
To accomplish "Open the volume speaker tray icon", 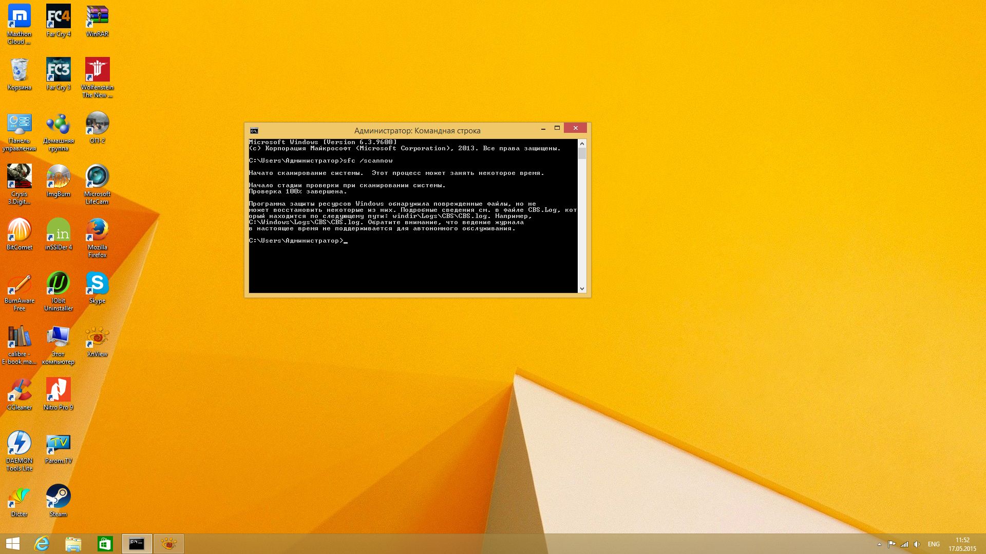I will [917, 544].
